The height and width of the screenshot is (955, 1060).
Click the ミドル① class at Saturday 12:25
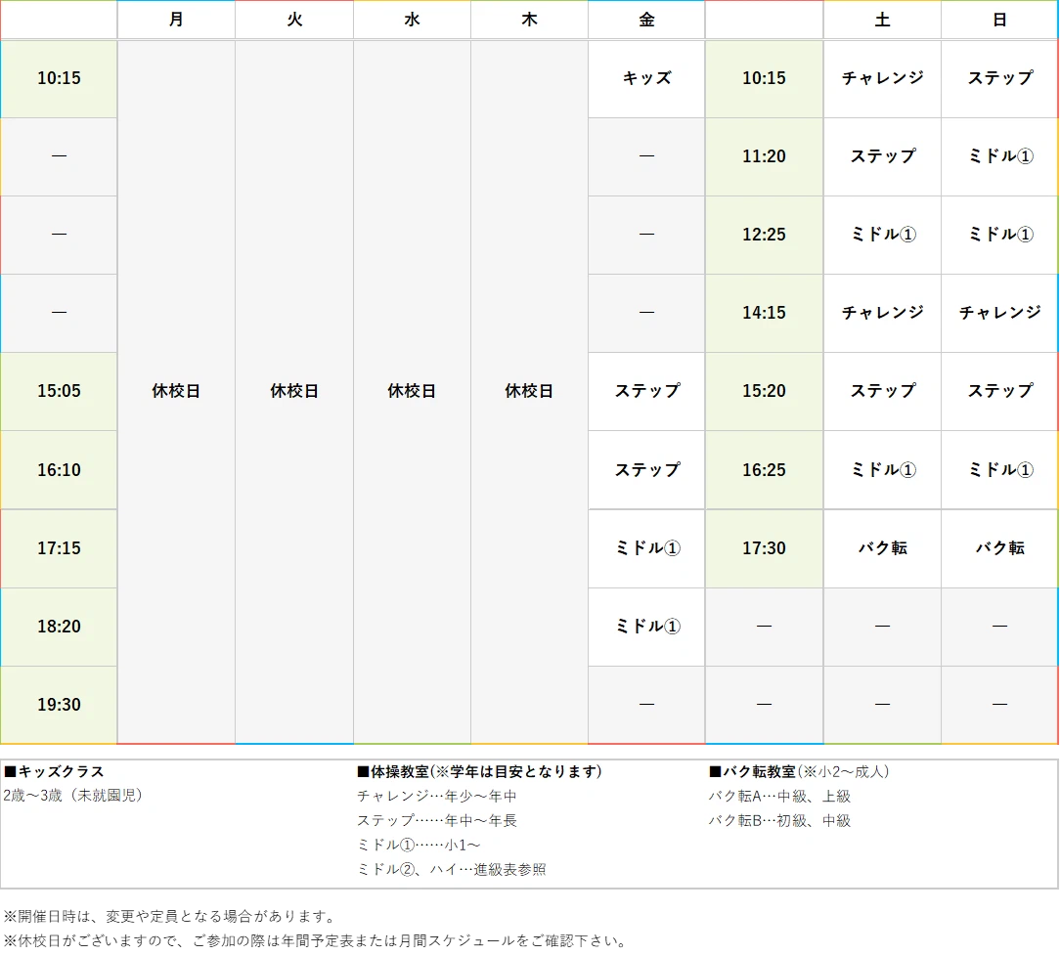pos(882,235)
